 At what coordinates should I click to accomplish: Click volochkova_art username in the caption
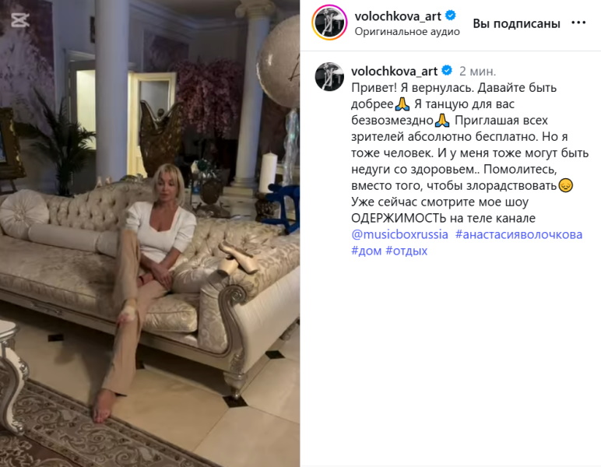394,72
